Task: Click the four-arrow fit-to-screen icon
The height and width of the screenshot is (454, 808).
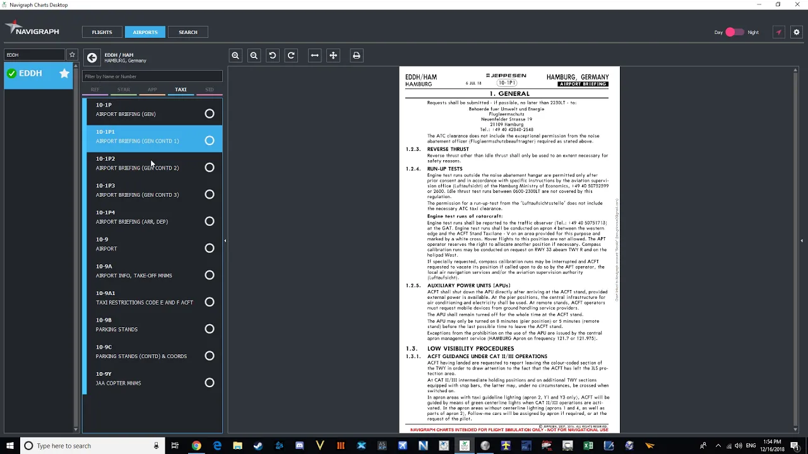Action: coord(333,55)
